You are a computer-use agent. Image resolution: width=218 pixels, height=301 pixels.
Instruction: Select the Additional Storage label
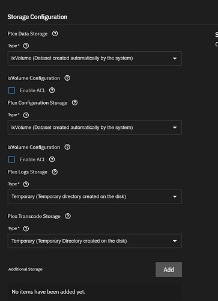[x=25, y=269]
